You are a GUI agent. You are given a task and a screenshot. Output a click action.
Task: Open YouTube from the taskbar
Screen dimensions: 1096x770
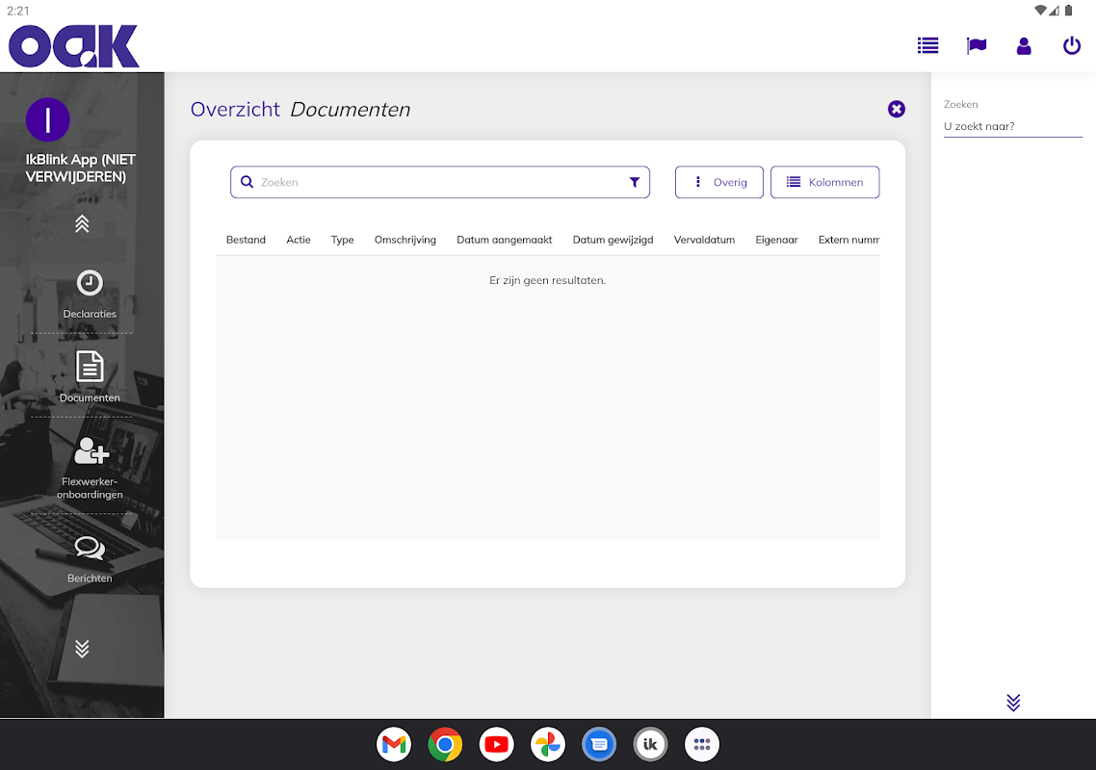pyautogui.click(x=496, y=745)
